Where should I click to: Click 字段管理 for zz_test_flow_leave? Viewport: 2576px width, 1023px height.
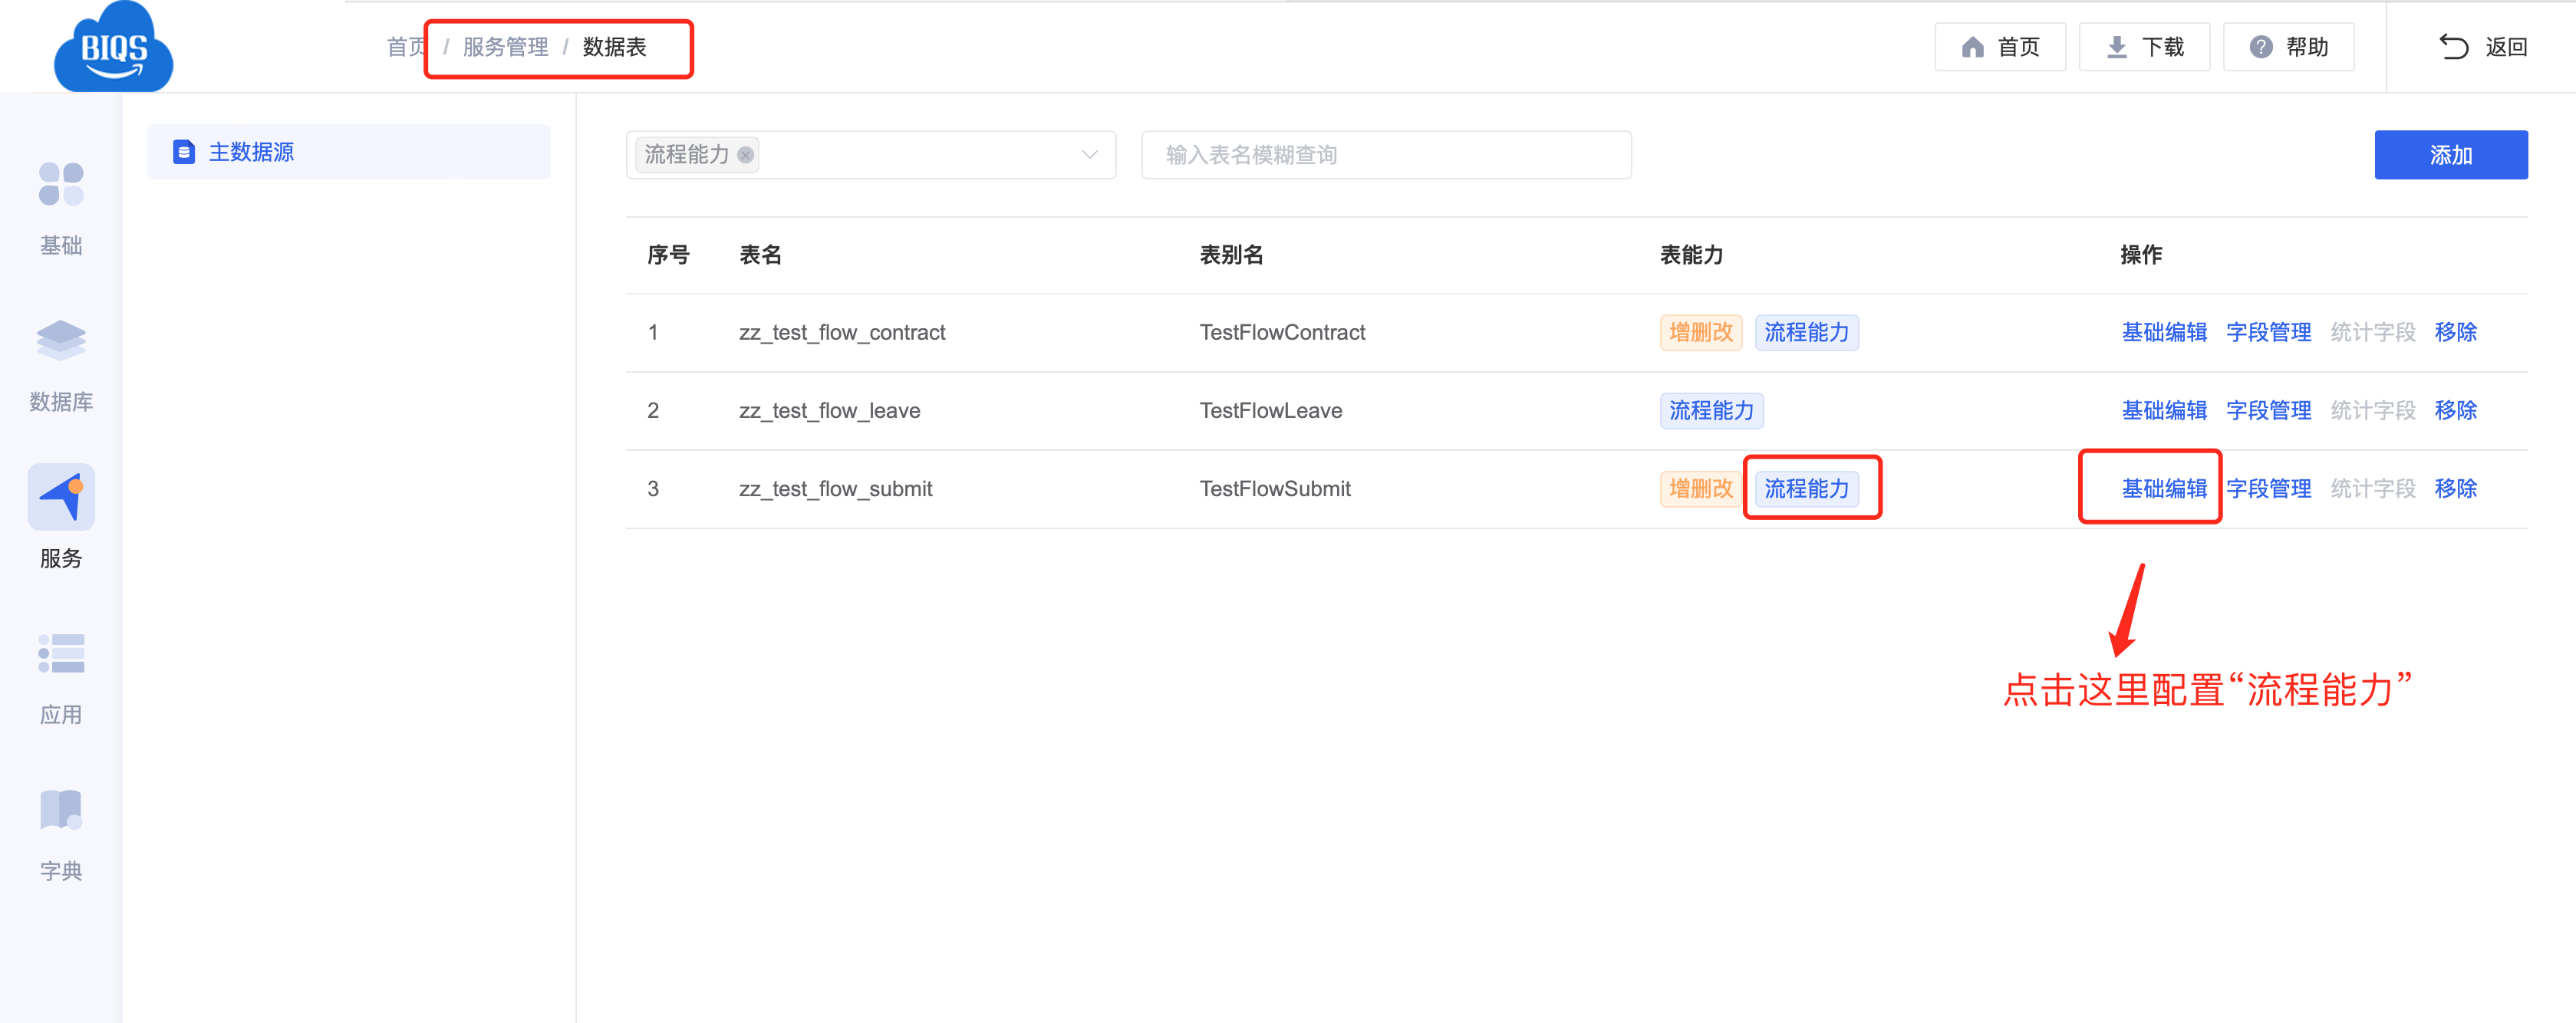[x=2268, y=410]
